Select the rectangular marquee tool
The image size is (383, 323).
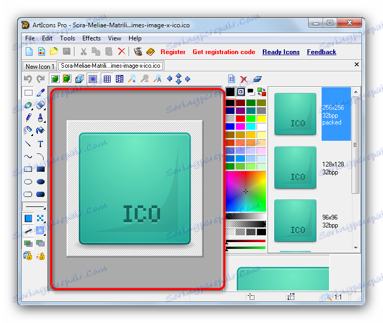click(x=28, y=92)
